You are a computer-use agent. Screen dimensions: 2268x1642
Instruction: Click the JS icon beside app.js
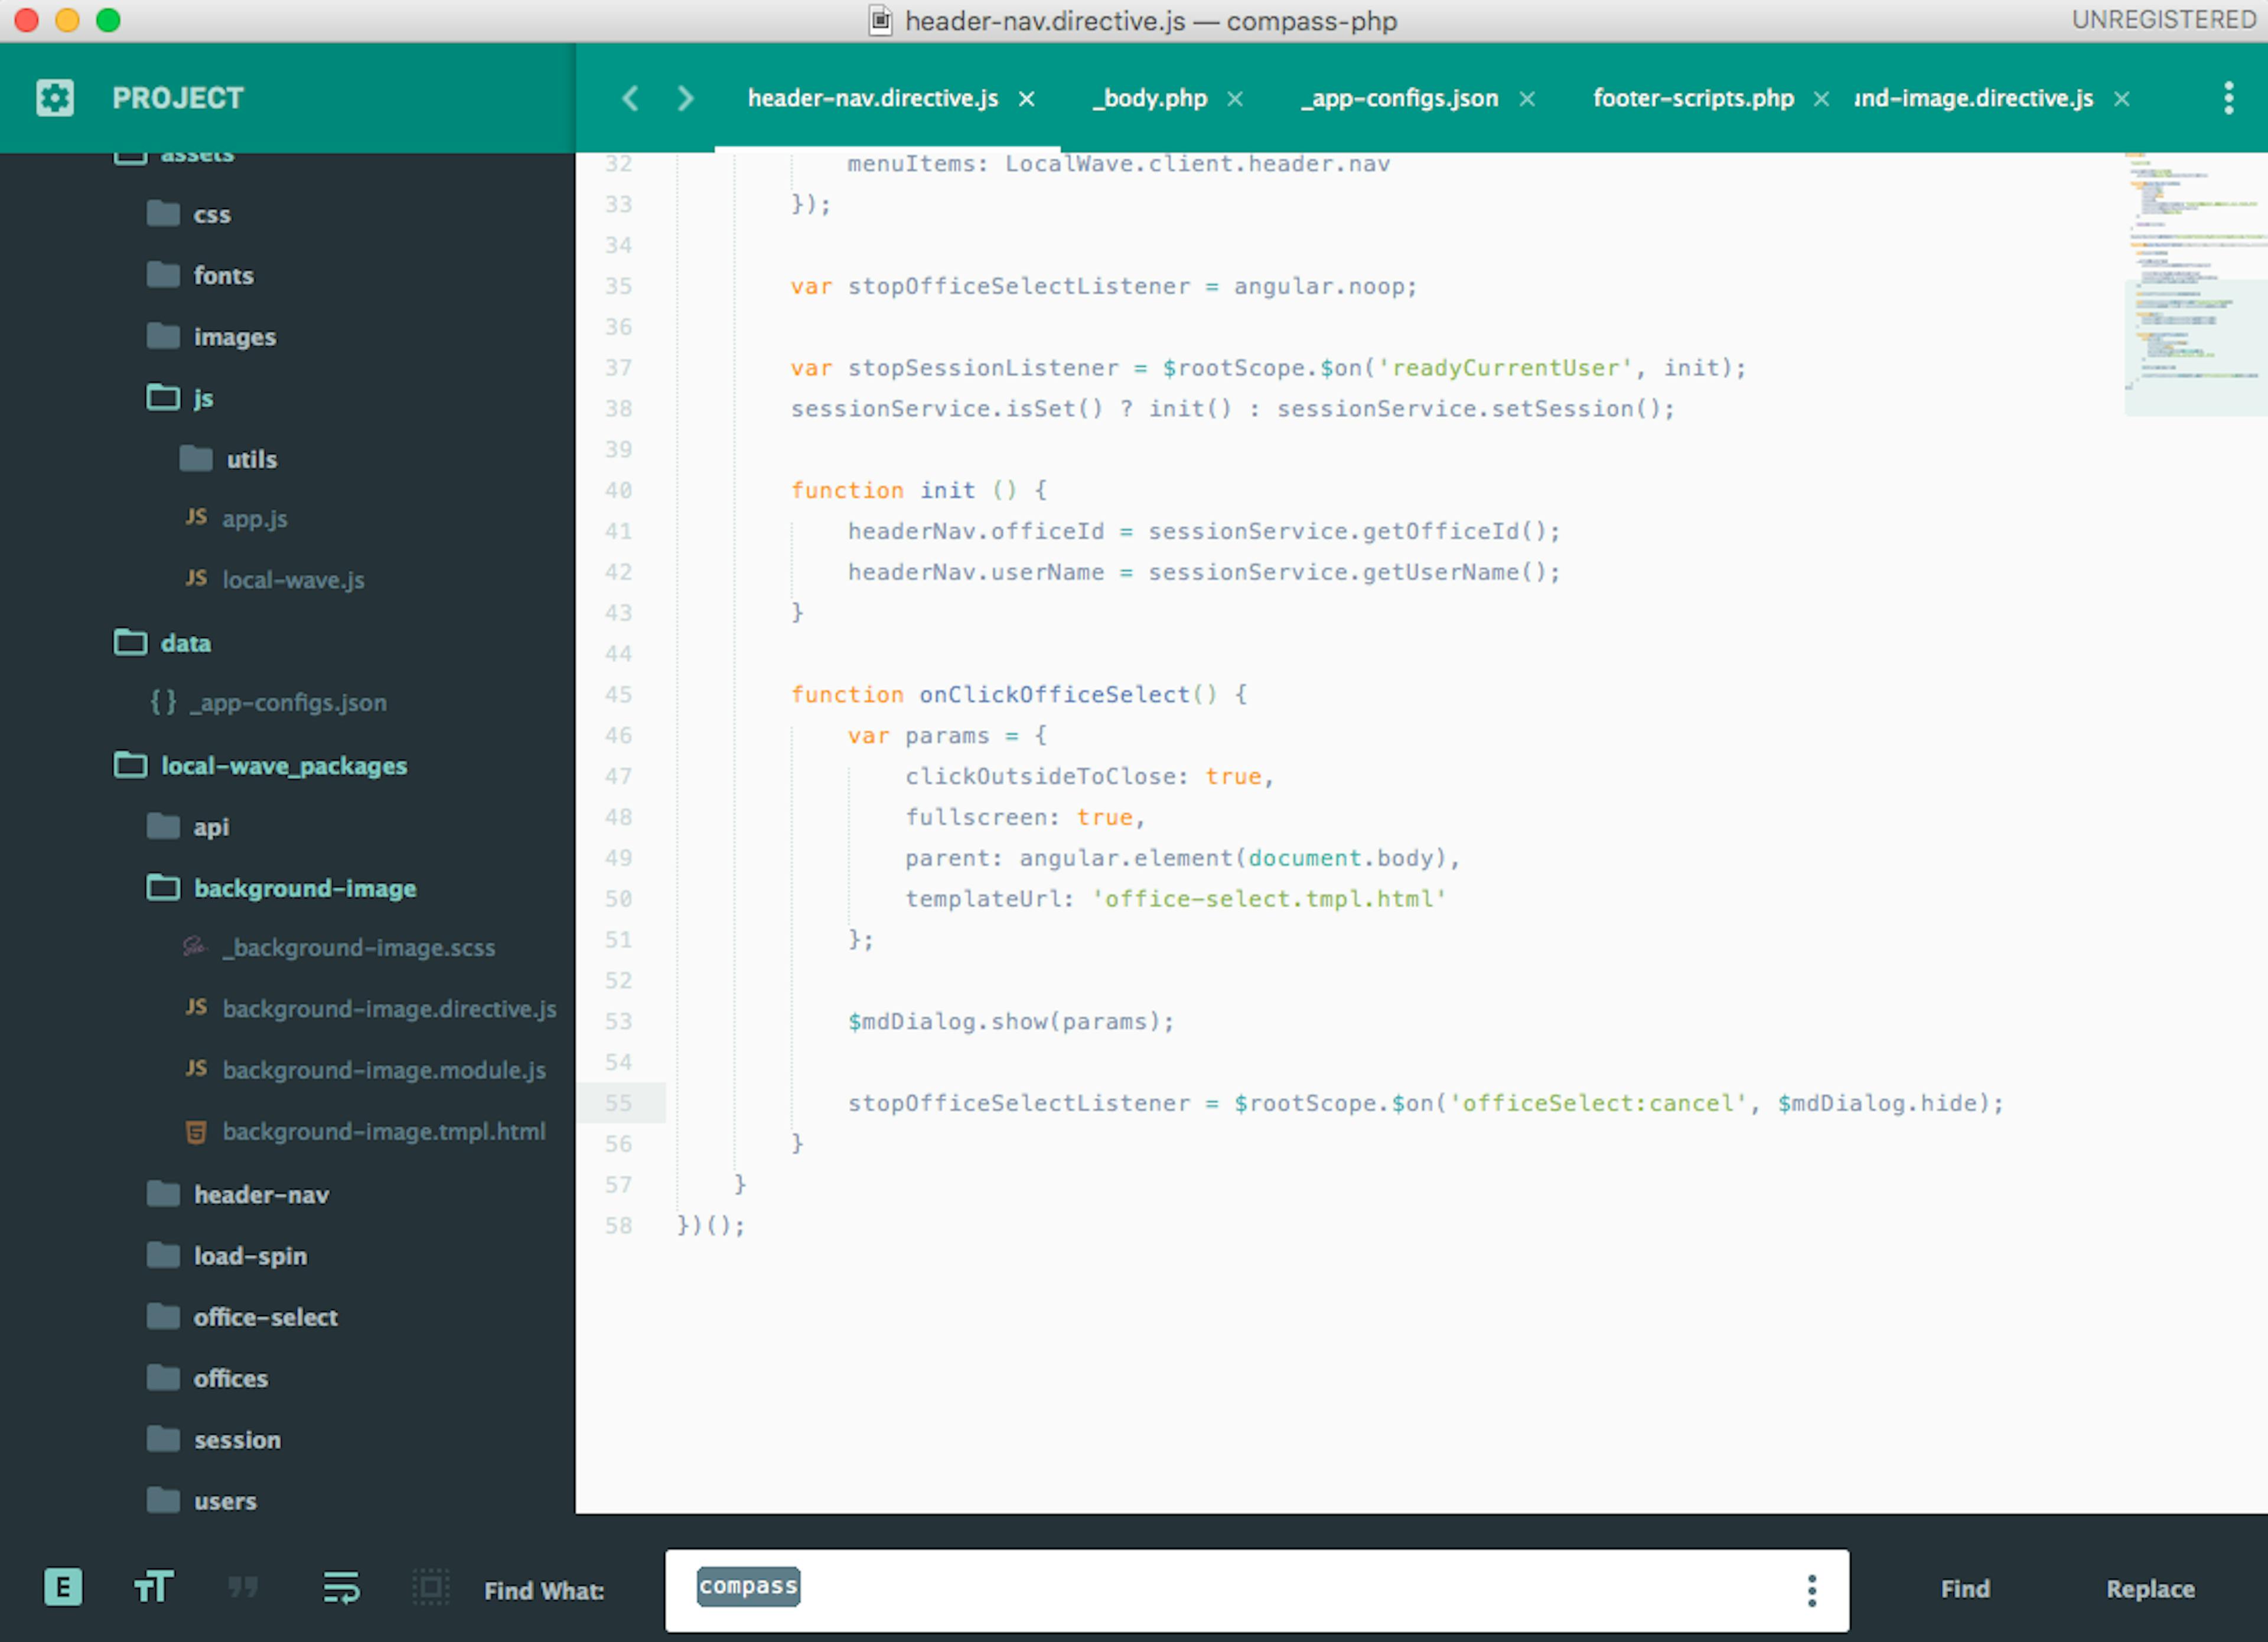click(196, 518)
